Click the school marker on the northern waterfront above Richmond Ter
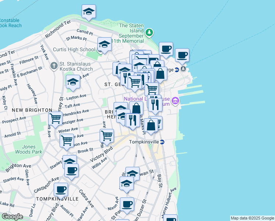The width and height of the screenshot is (275, 221). (89, 12)
